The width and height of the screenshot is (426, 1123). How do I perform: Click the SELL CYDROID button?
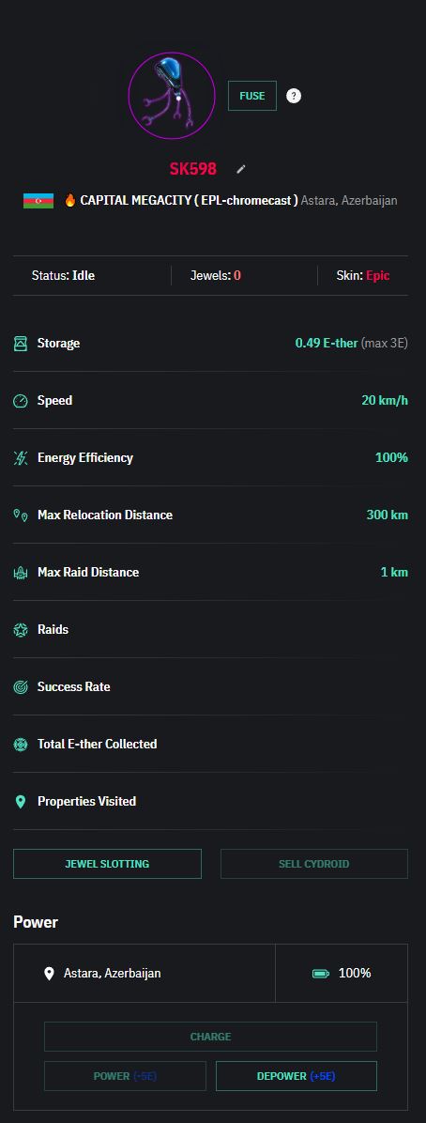coord(314,864)
